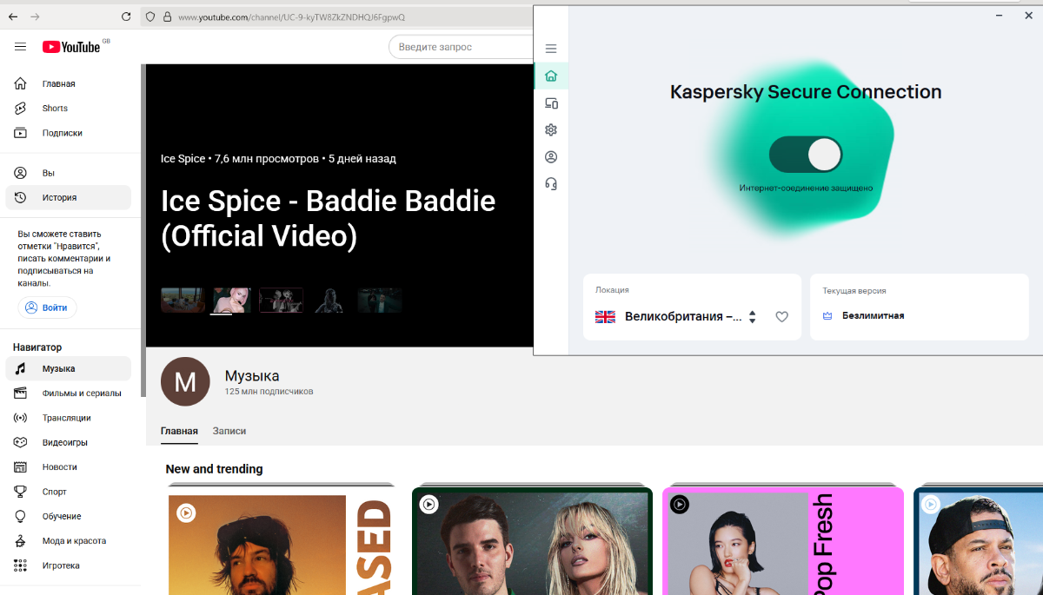The width and height of the screenshot is (1043, 595).
Task: Click the Музыка channel avatar
Action: [x=185, y=381]
